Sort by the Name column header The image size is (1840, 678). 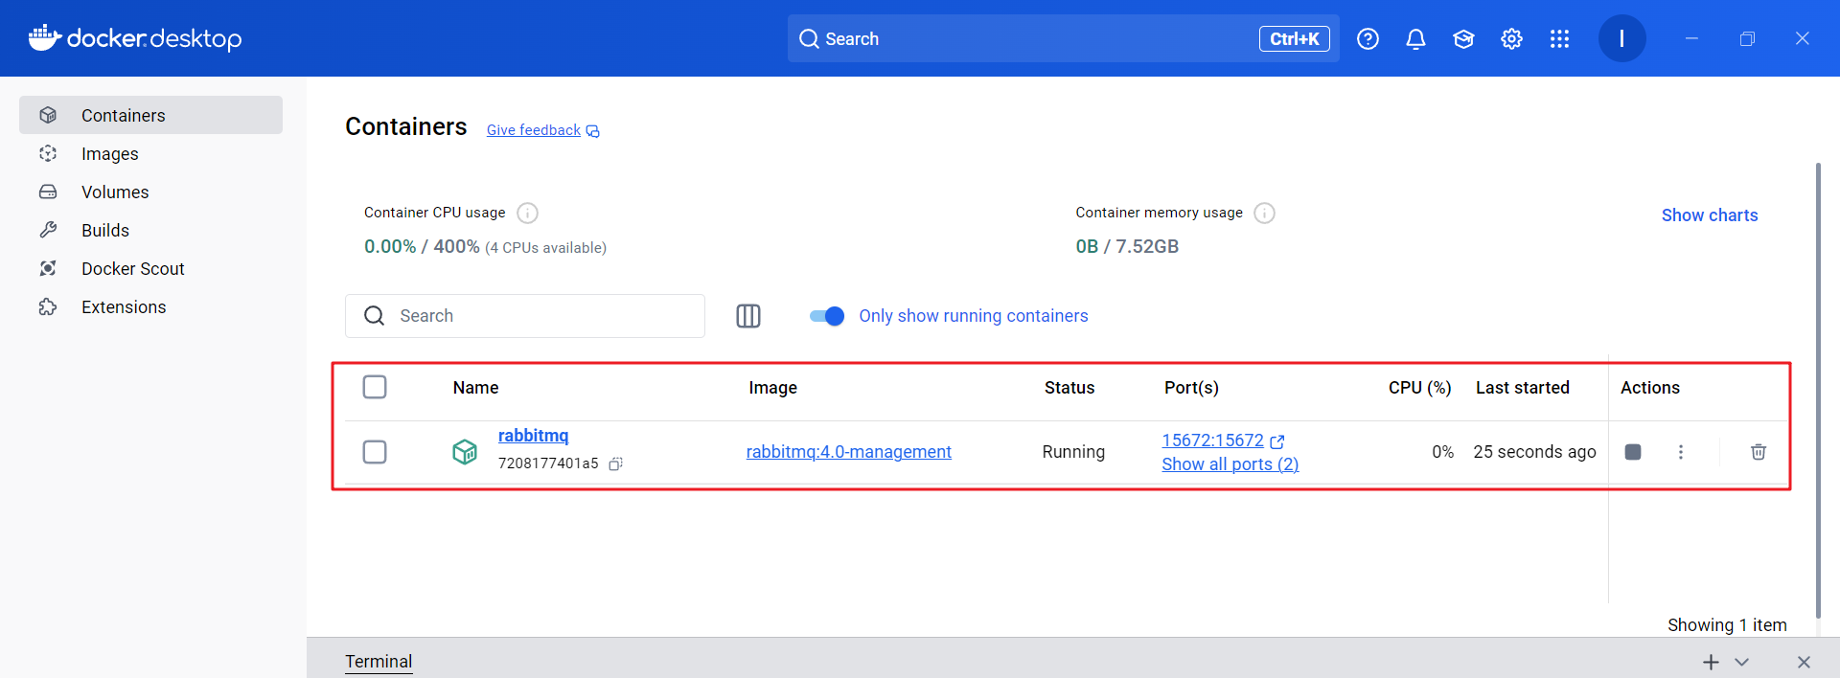[x=475, y=388]
